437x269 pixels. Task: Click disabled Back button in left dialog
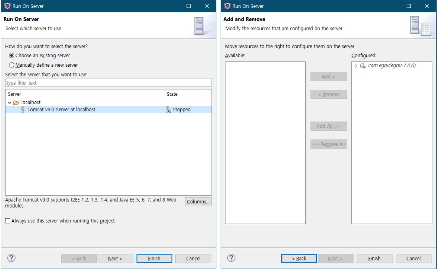point(78,258)
